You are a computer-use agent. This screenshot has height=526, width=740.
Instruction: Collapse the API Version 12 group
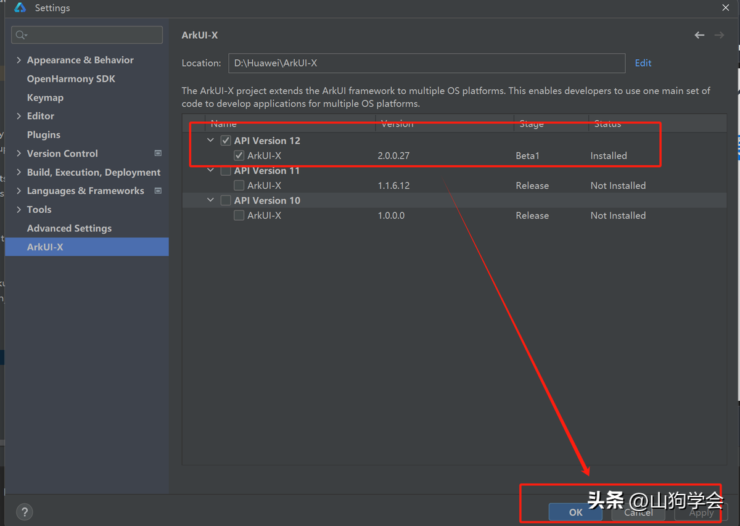[210, 141]
